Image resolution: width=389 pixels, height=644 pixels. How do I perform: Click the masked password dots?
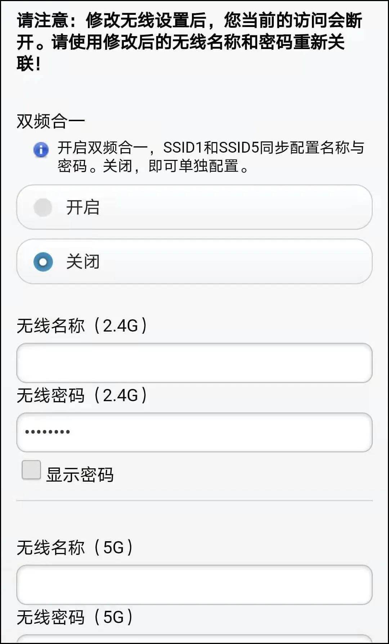pyautogui.click(x=47, y=432)
